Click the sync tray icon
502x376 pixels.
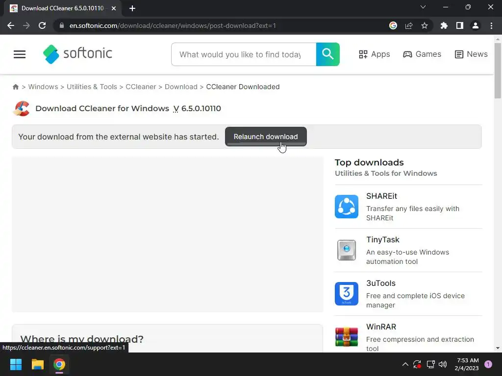pyautogui.click(x=417, y=364)
